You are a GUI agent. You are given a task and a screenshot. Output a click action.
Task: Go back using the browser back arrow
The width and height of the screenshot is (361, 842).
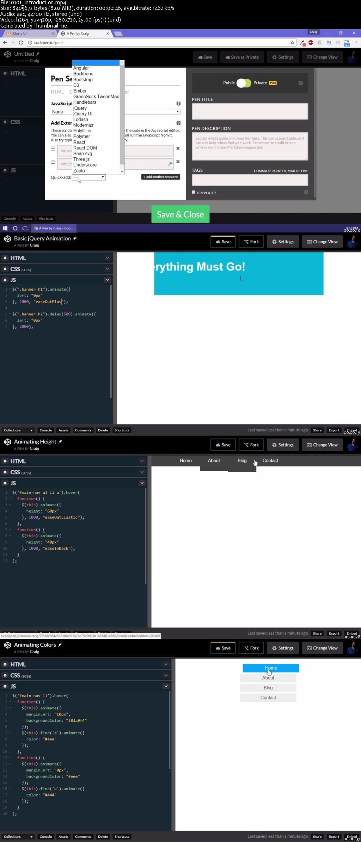(x=5, y=43)
